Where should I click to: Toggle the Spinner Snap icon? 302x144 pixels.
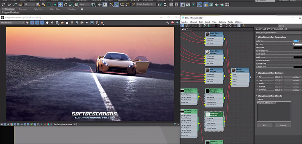(x=127, y=5)
